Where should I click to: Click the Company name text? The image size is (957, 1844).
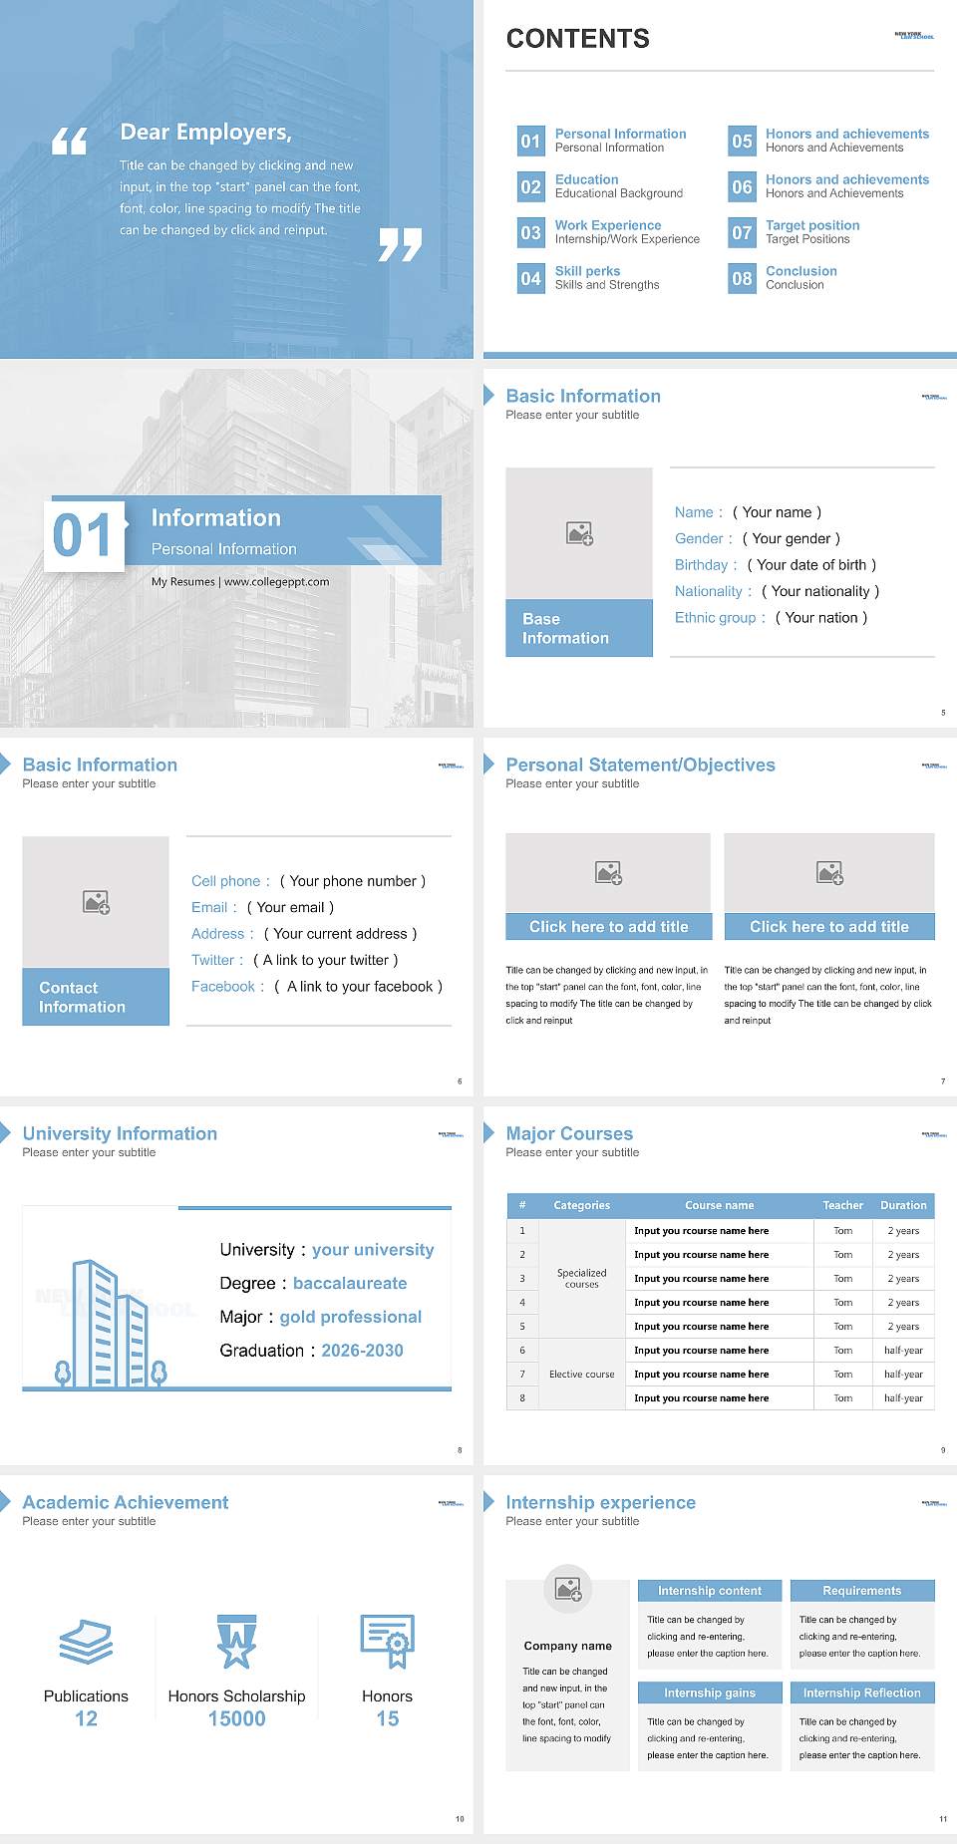tap(568, 1646)
